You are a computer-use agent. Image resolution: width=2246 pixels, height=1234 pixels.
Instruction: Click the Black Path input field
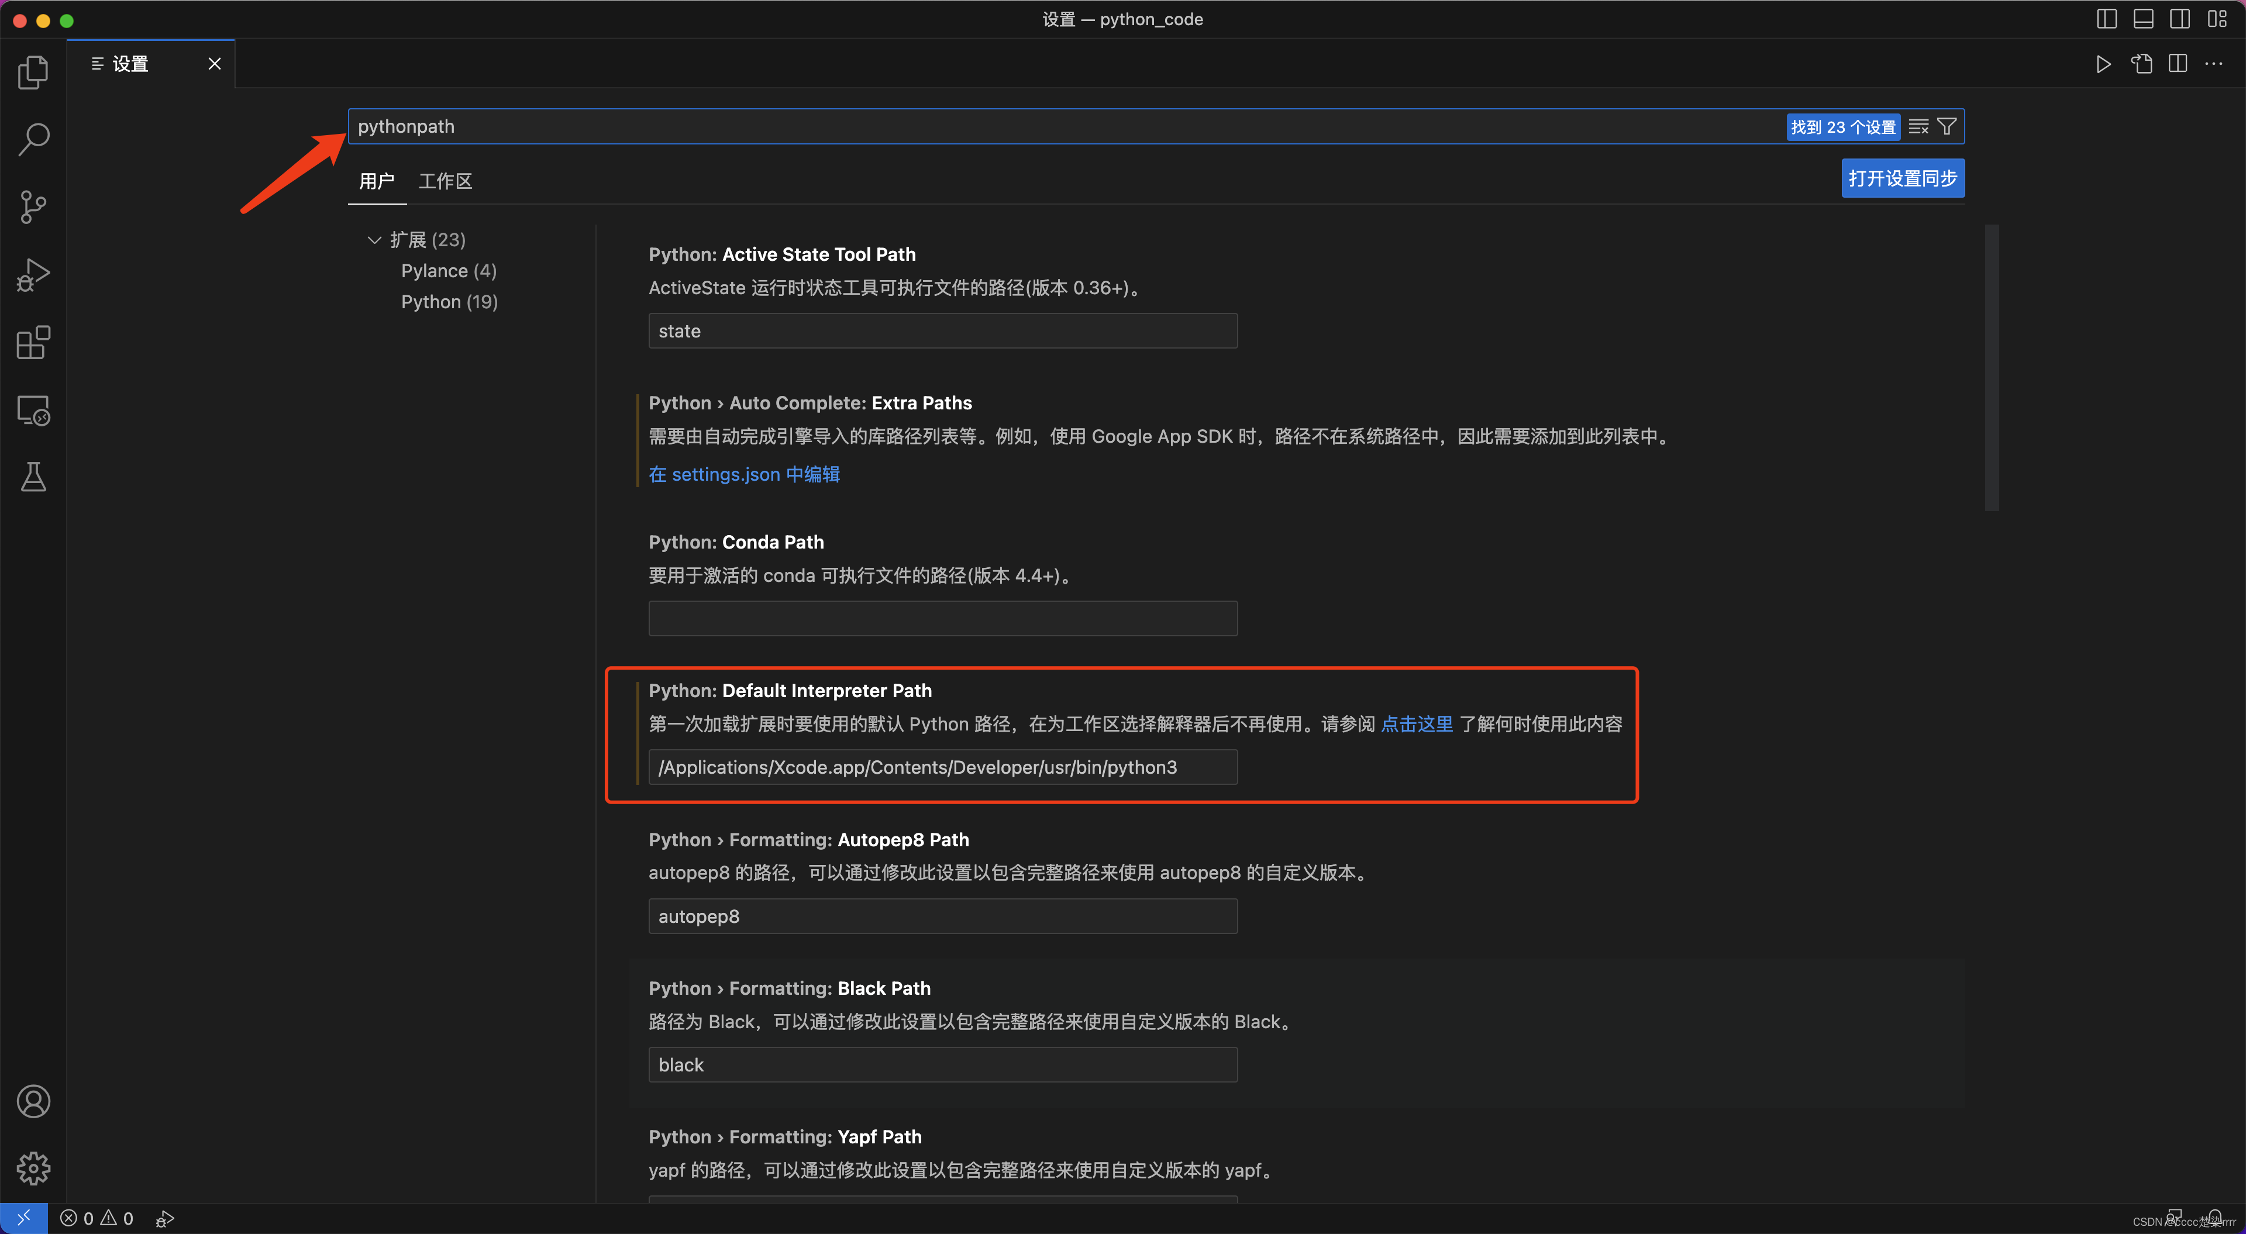pyautogui.click(x=942, y=1065)
